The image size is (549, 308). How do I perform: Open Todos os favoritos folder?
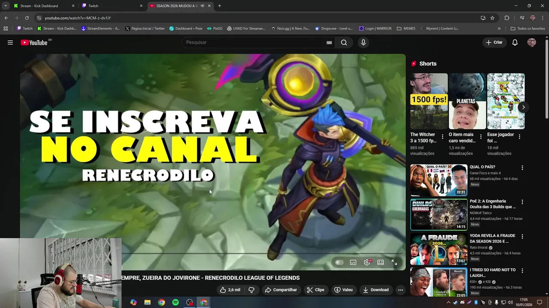528,29
